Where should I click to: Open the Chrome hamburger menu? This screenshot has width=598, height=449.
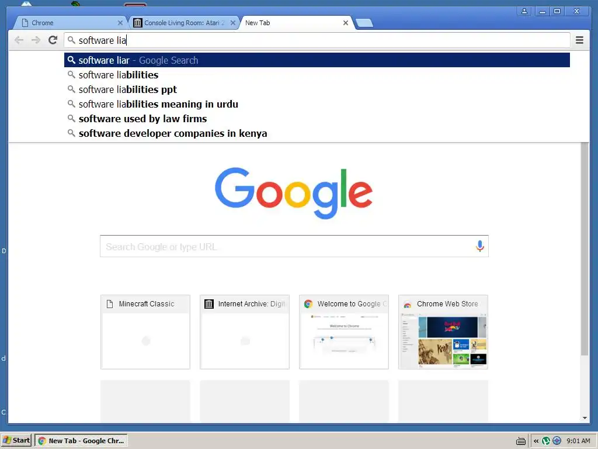(579, 40)
